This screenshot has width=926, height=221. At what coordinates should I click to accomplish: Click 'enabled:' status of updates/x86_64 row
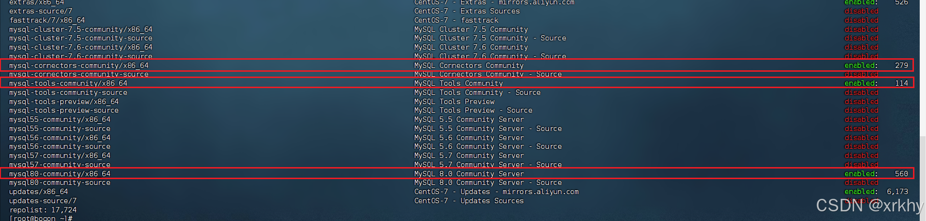tap(861, 192)
